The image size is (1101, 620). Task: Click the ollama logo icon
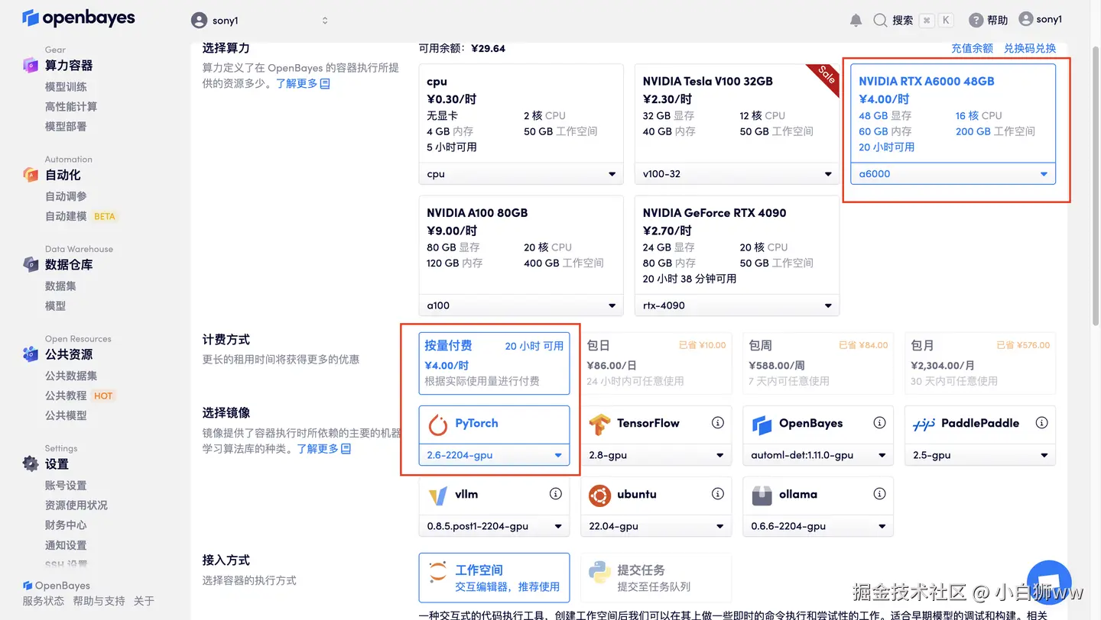coord(762,495)
